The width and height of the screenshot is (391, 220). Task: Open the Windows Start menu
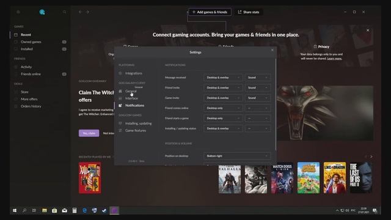(15, 210)
